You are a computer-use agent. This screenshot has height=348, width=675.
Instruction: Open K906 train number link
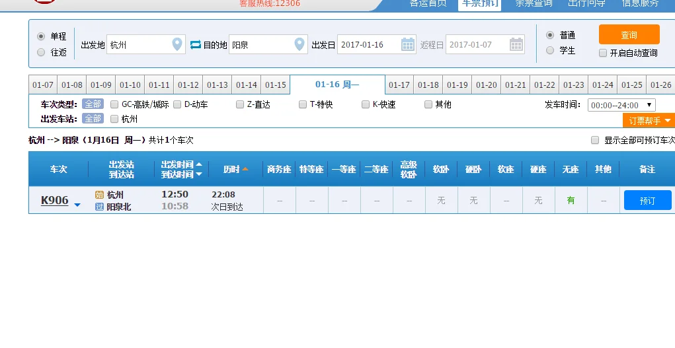tap(55, 200)
